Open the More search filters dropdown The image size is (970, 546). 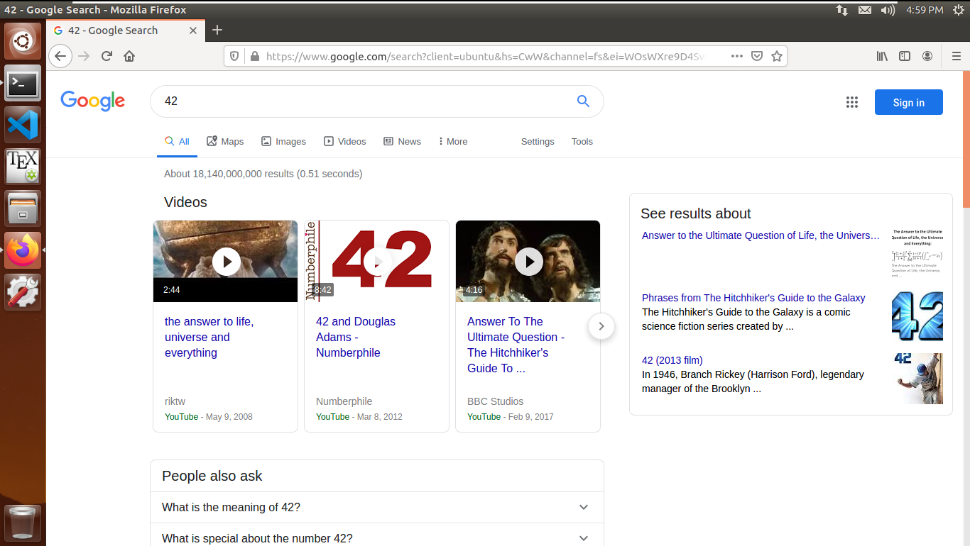coord(453,142)
